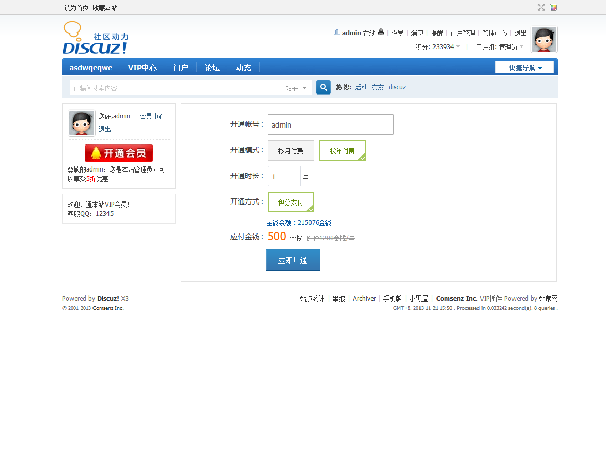Open the 提醒 notifications link
This screenshot has height=452, width=606.
tap(437, 33)
